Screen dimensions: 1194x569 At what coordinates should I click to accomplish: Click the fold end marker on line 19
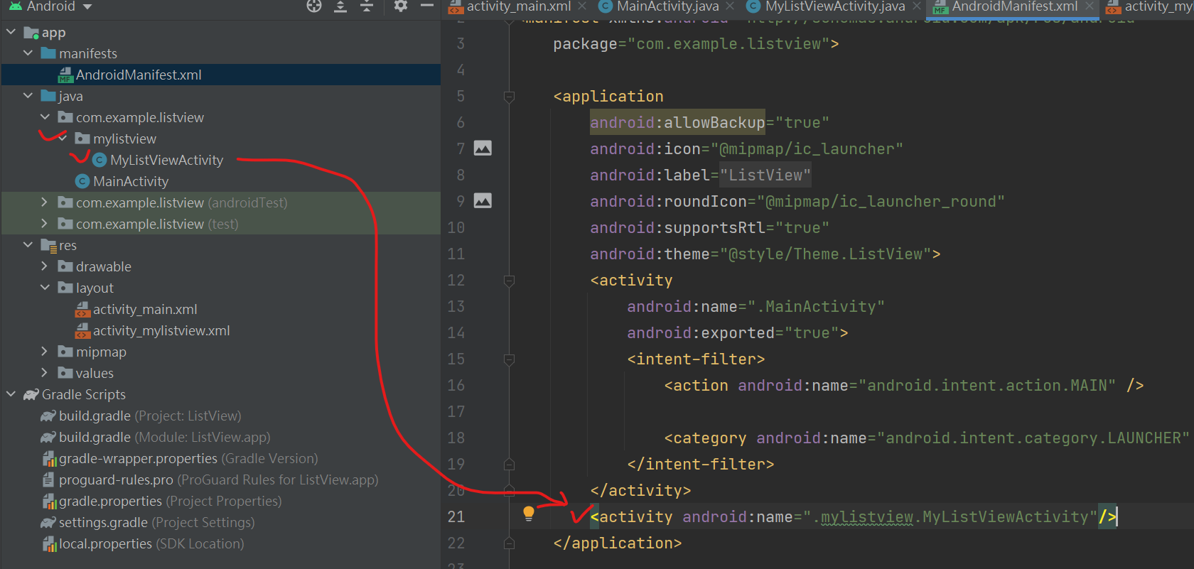509,465
